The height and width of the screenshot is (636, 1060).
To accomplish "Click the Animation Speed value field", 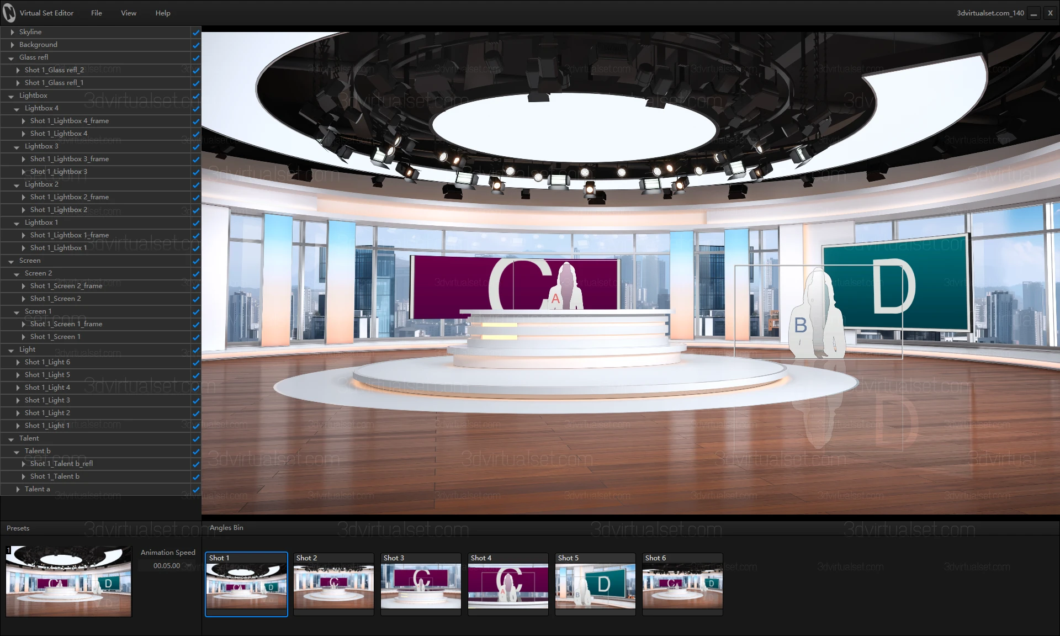I will (x=165, y=565).
